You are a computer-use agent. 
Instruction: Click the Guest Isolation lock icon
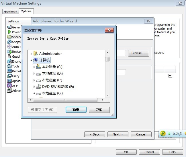coord(9,56)
